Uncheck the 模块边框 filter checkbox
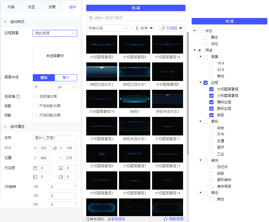This screenshot has width=269, height=222. (x=211, y=102)
